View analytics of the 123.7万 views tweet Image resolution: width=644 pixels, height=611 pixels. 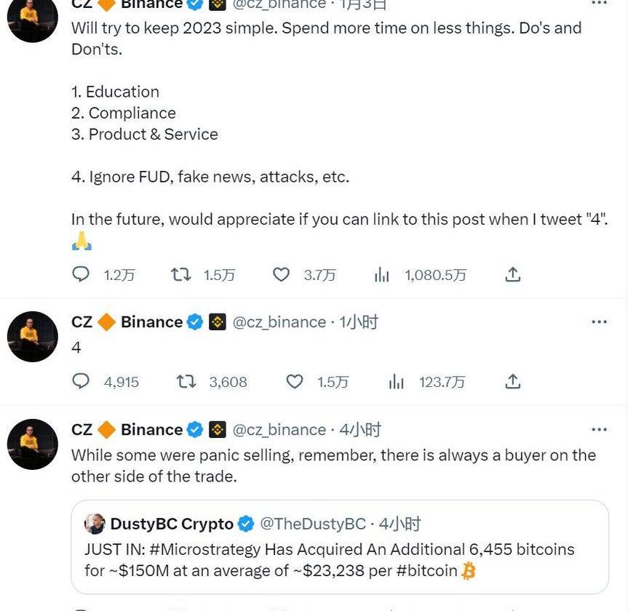pos(397,381)
